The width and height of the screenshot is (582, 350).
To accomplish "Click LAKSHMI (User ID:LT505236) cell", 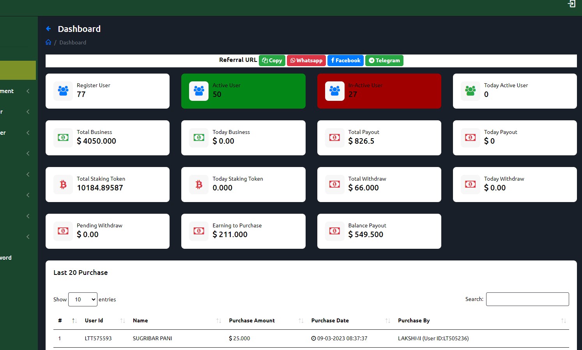I will pyautogui.click(x=433, y=338).
